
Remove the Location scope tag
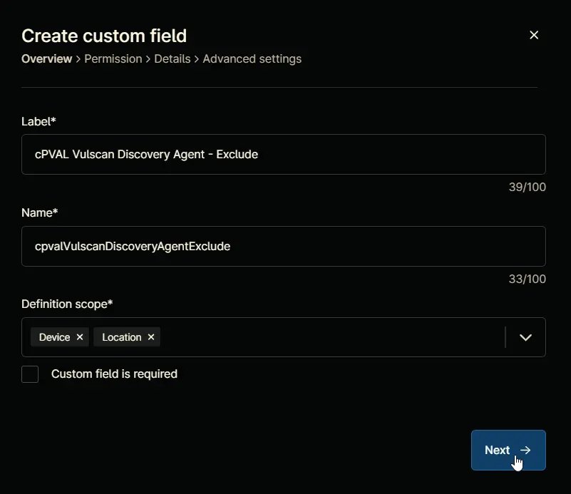pos(151,337)
